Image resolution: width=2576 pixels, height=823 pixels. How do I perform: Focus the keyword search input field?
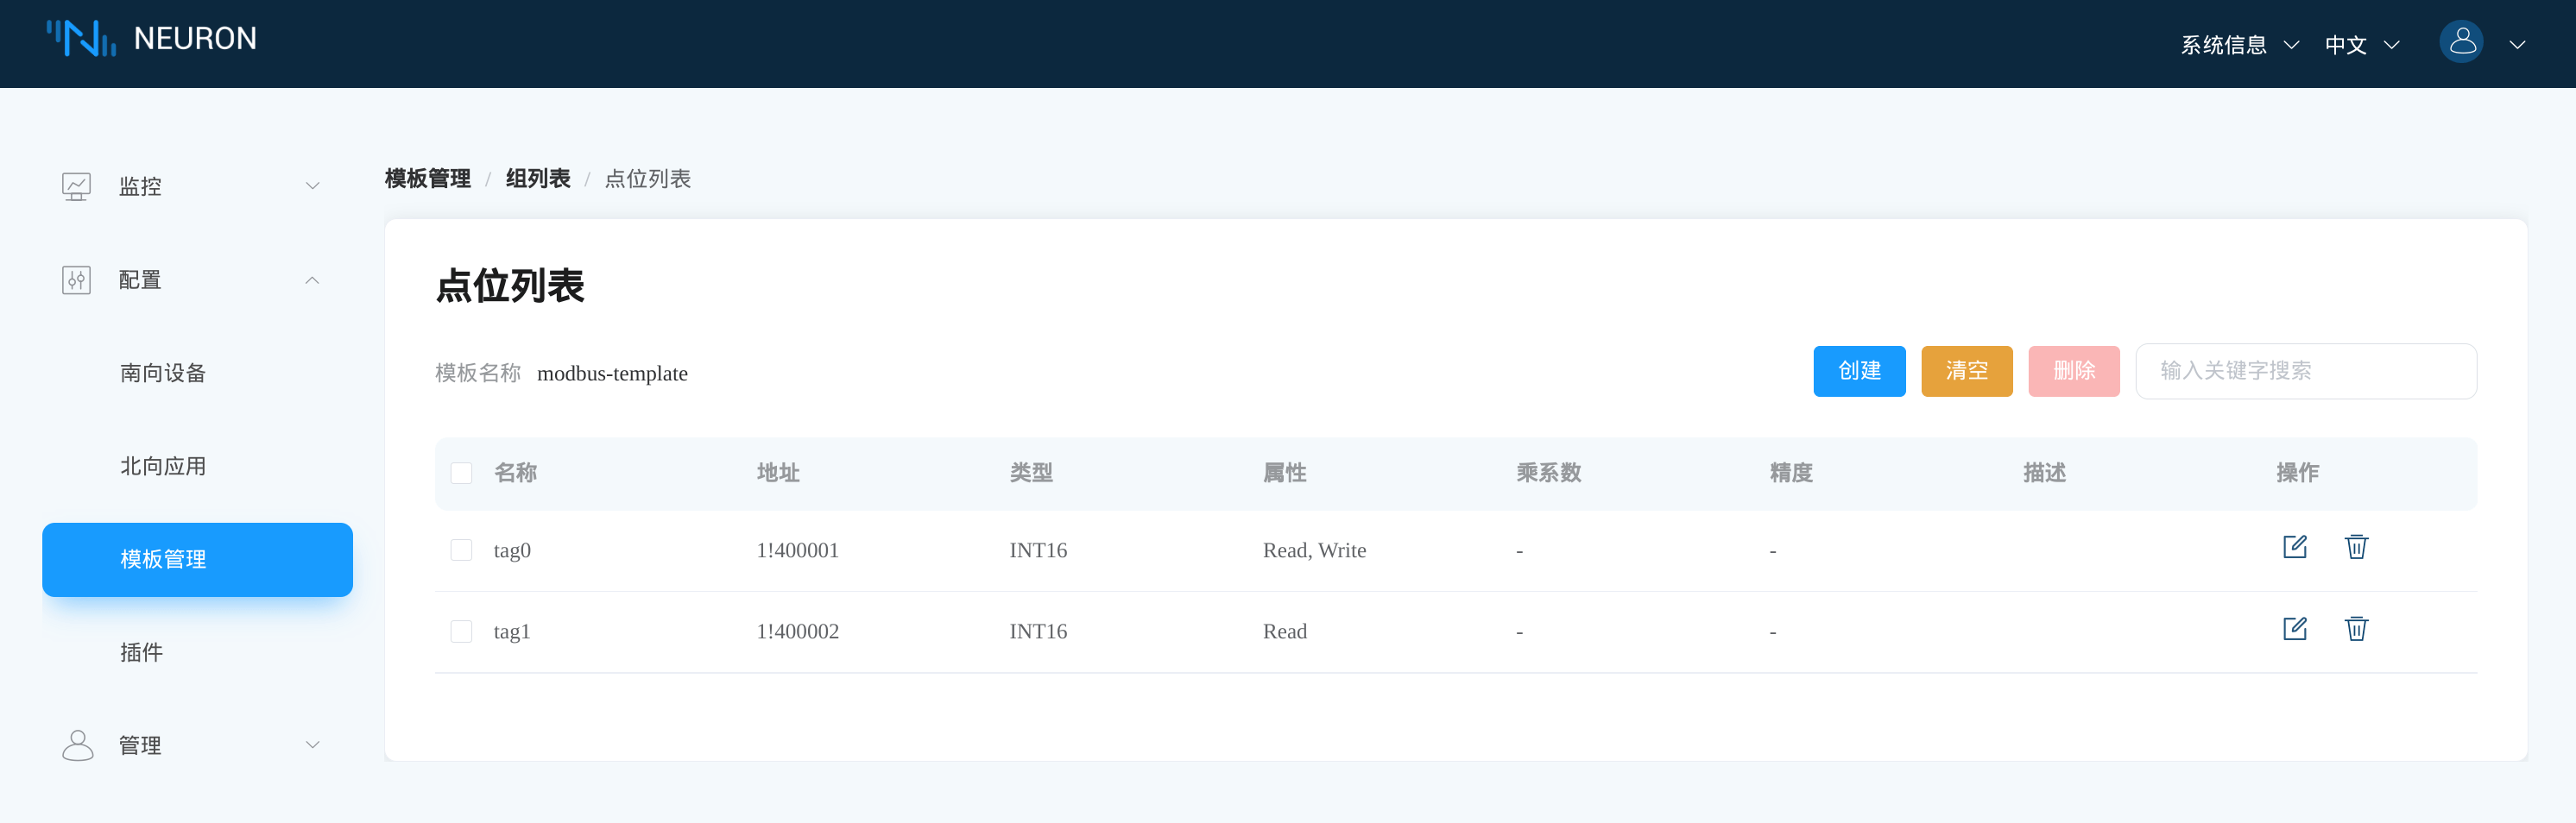[x=2305, y=372]
